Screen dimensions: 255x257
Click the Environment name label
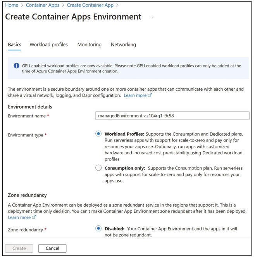[27, 116]
